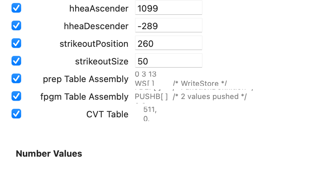This screenshot has width=317, height=177.
Task: Select the strikeoutSize field showing 50
Action: (168, 61)
